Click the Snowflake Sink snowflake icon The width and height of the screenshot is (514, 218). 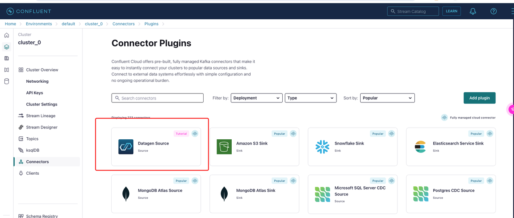click(x=322, y=147)
